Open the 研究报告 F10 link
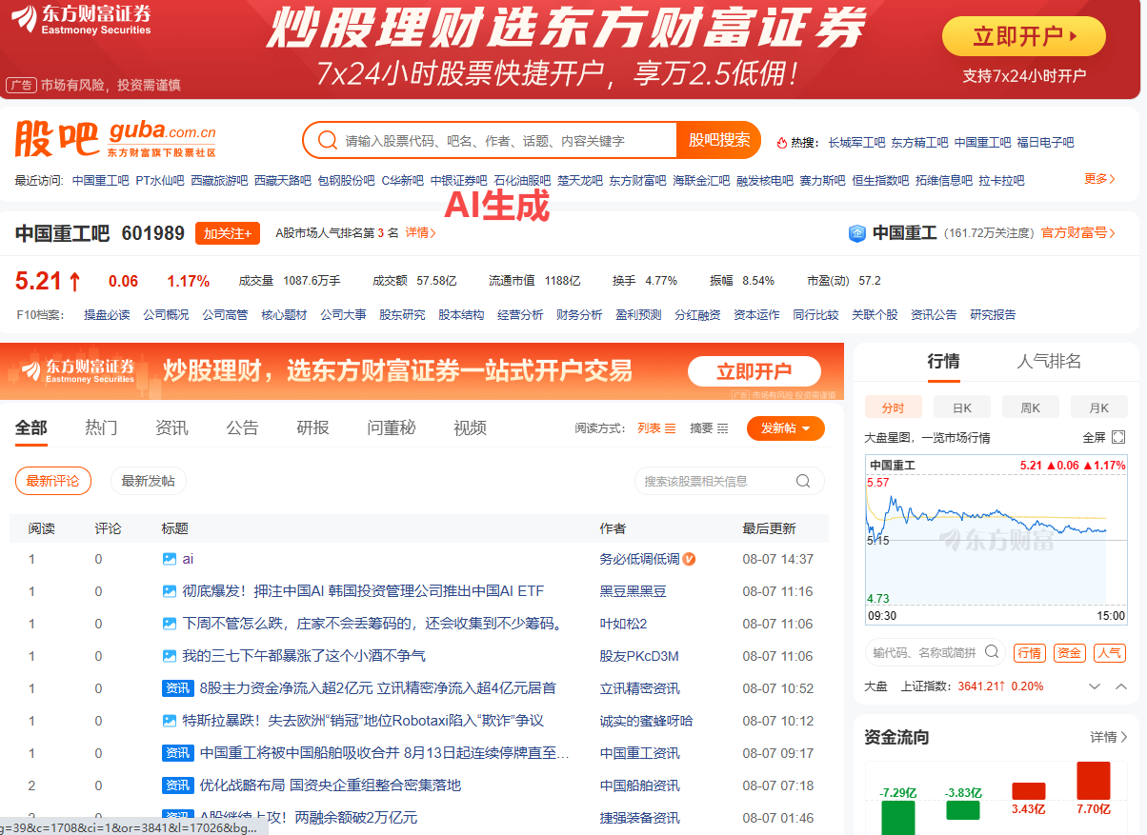This screenshot has width=1147, height=835. pos(993,314)
